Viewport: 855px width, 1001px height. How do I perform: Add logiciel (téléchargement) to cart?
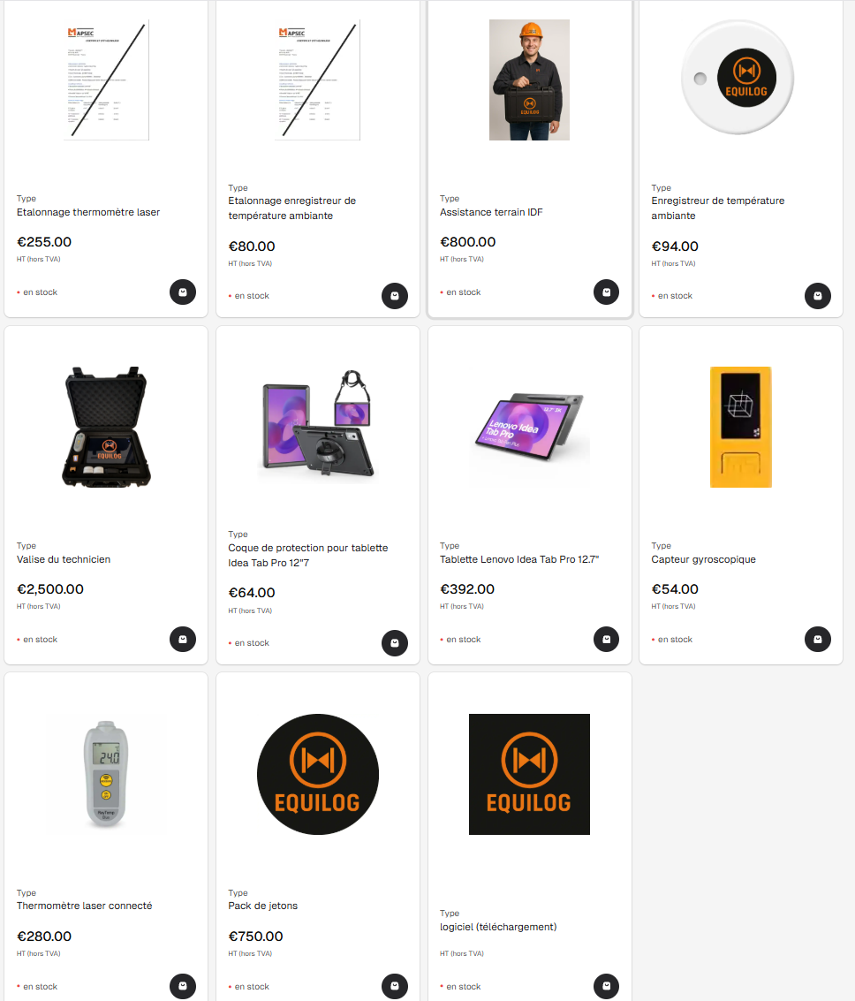(x=606, y=986)
